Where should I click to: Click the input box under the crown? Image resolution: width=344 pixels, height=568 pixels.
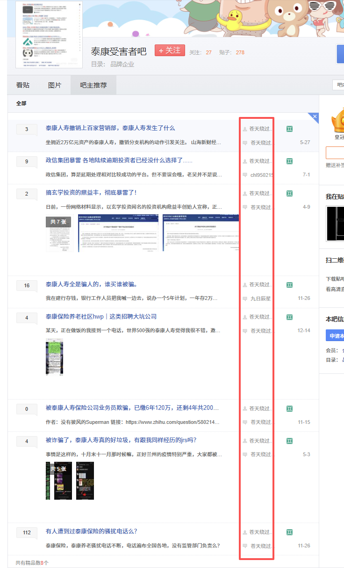(335, 153)
